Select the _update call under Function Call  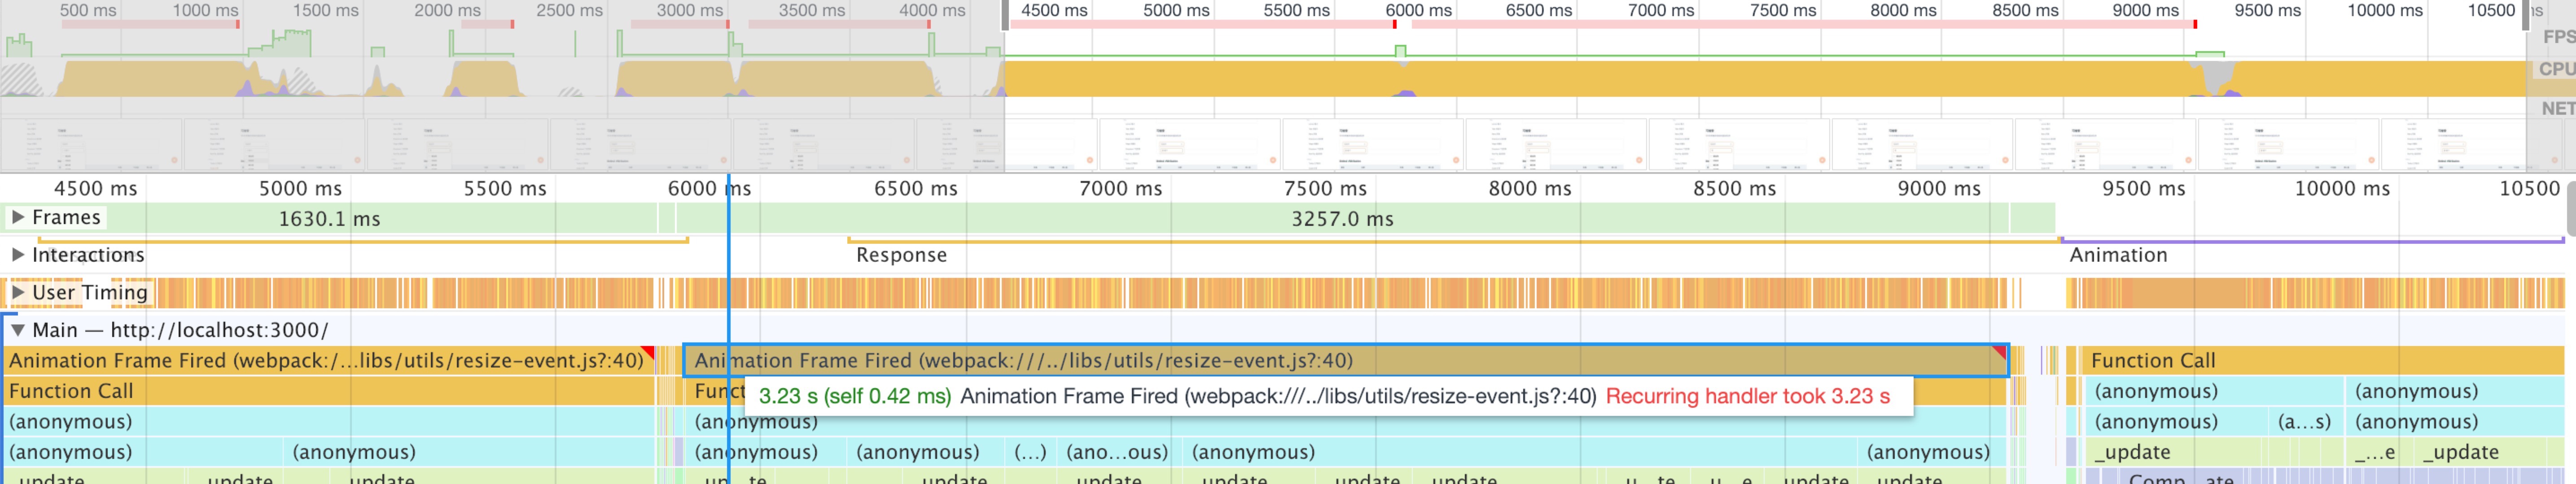coord(2174,452)
